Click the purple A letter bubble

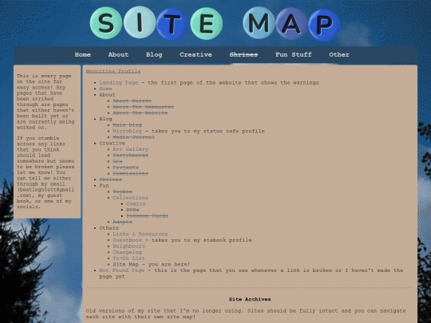pyautogui.click(x=291, y=24)
